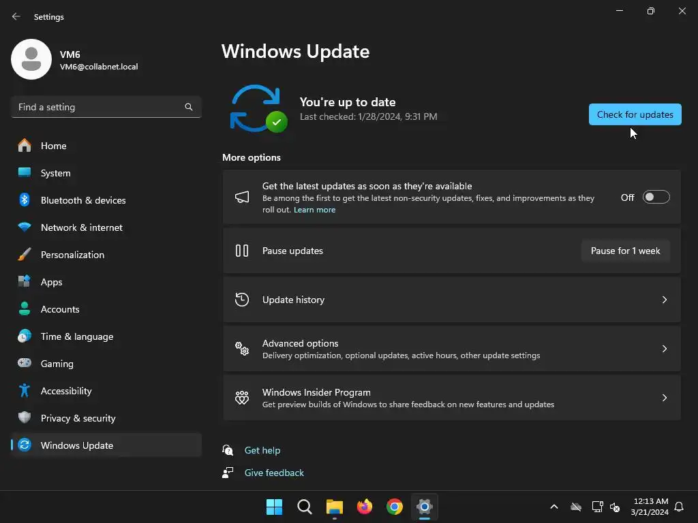
Task: Click the Give feedback person icon
Action: [228, 473]
